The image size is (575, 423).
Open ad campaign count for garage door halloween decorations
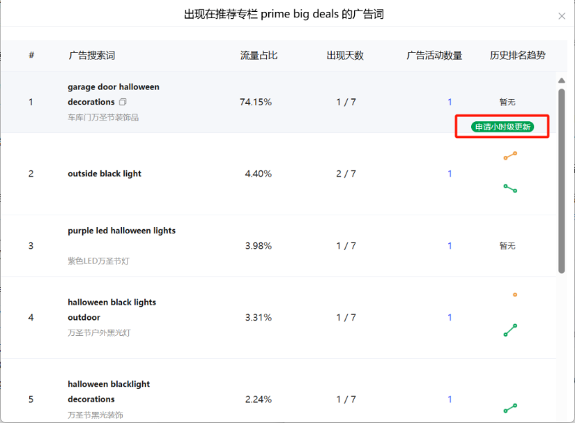pos(450,102)
